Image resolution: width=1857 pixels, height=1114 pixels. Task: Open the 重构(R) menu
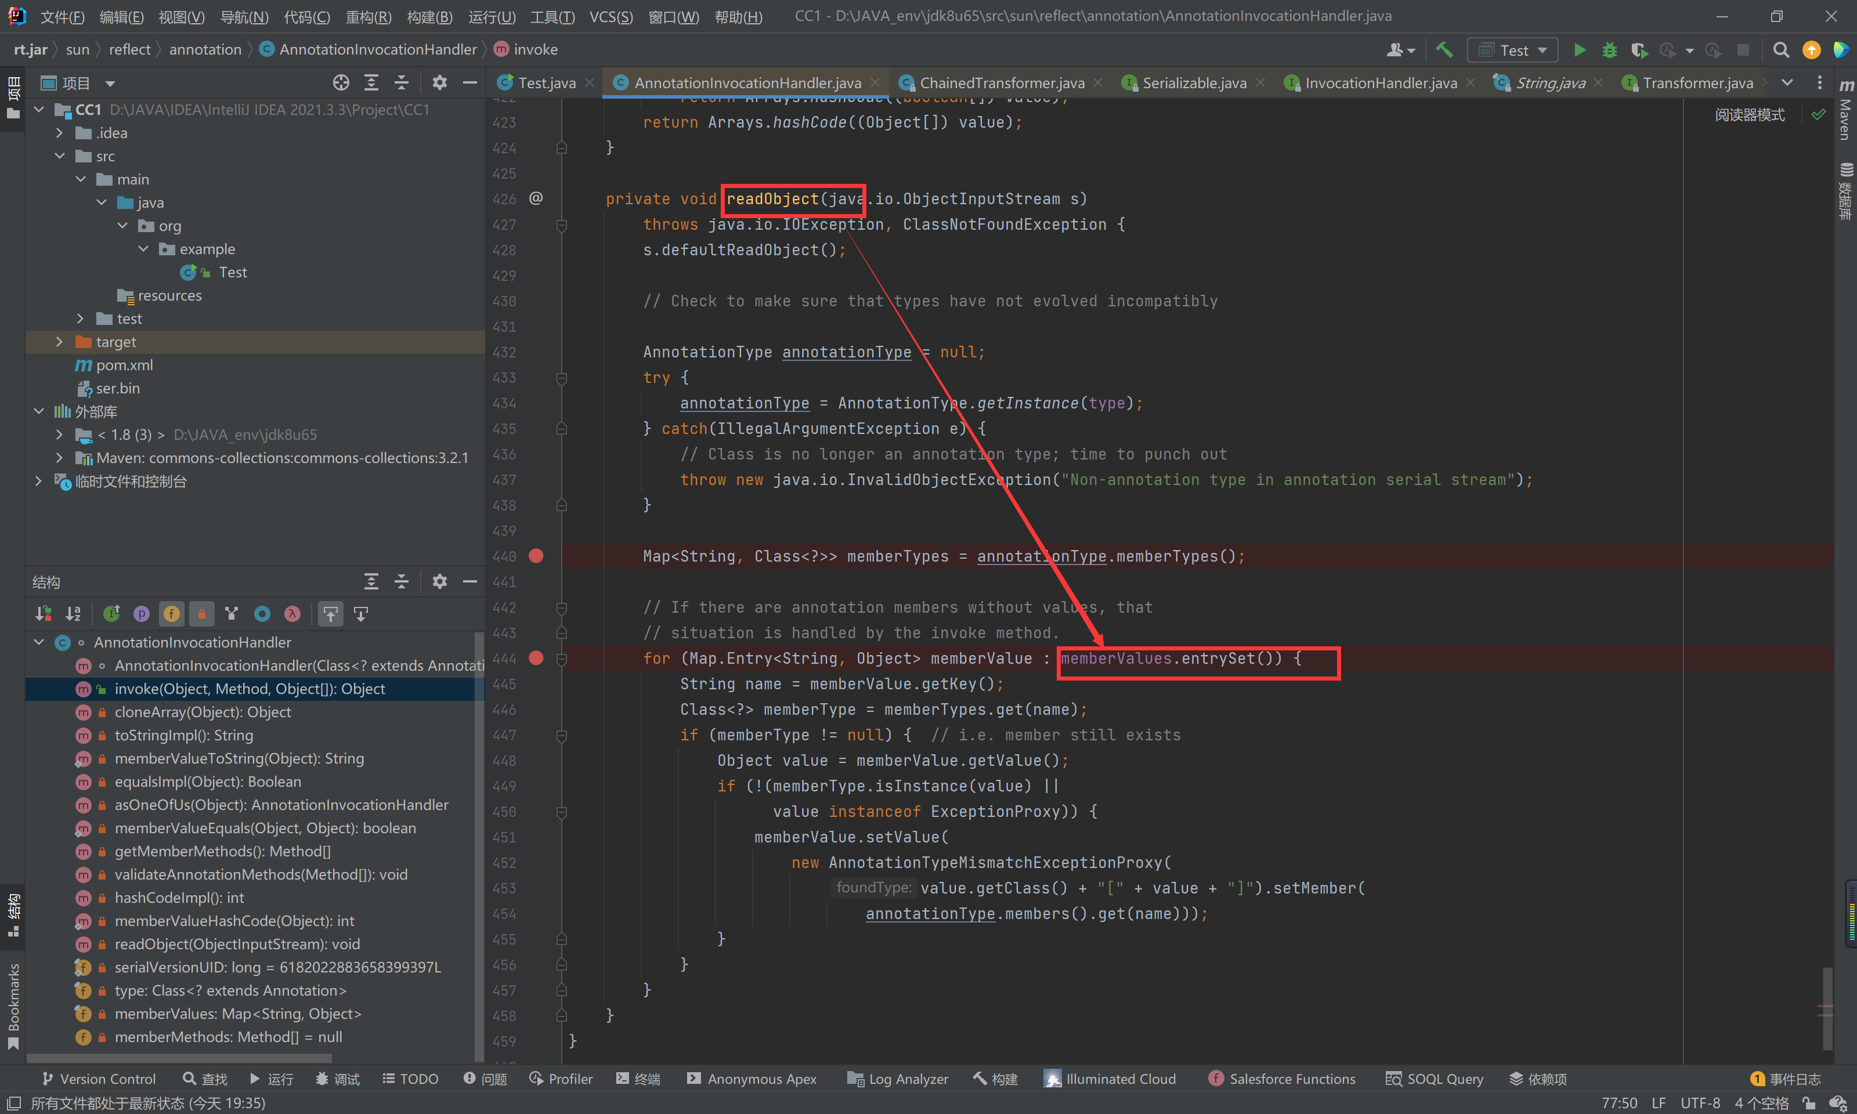click(368, 16)
